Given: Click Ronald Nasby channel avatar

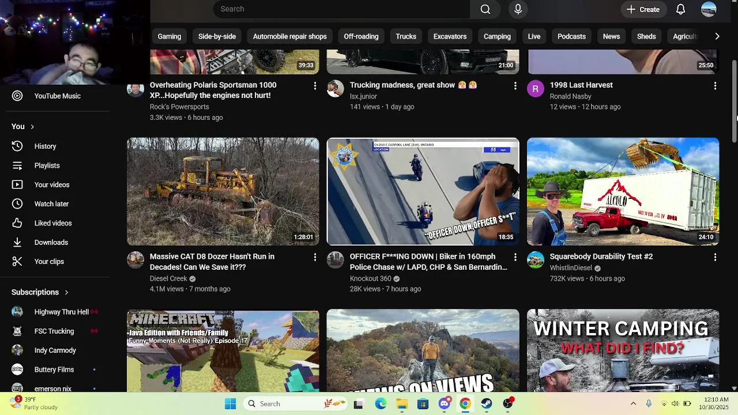Looking at the screenshot, I should point(535,89).
